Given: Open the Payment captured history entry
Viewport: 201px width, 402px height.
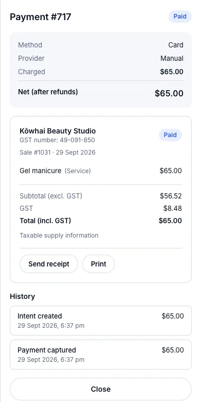Looking at the screenshot, I should (x=100, y=355).
